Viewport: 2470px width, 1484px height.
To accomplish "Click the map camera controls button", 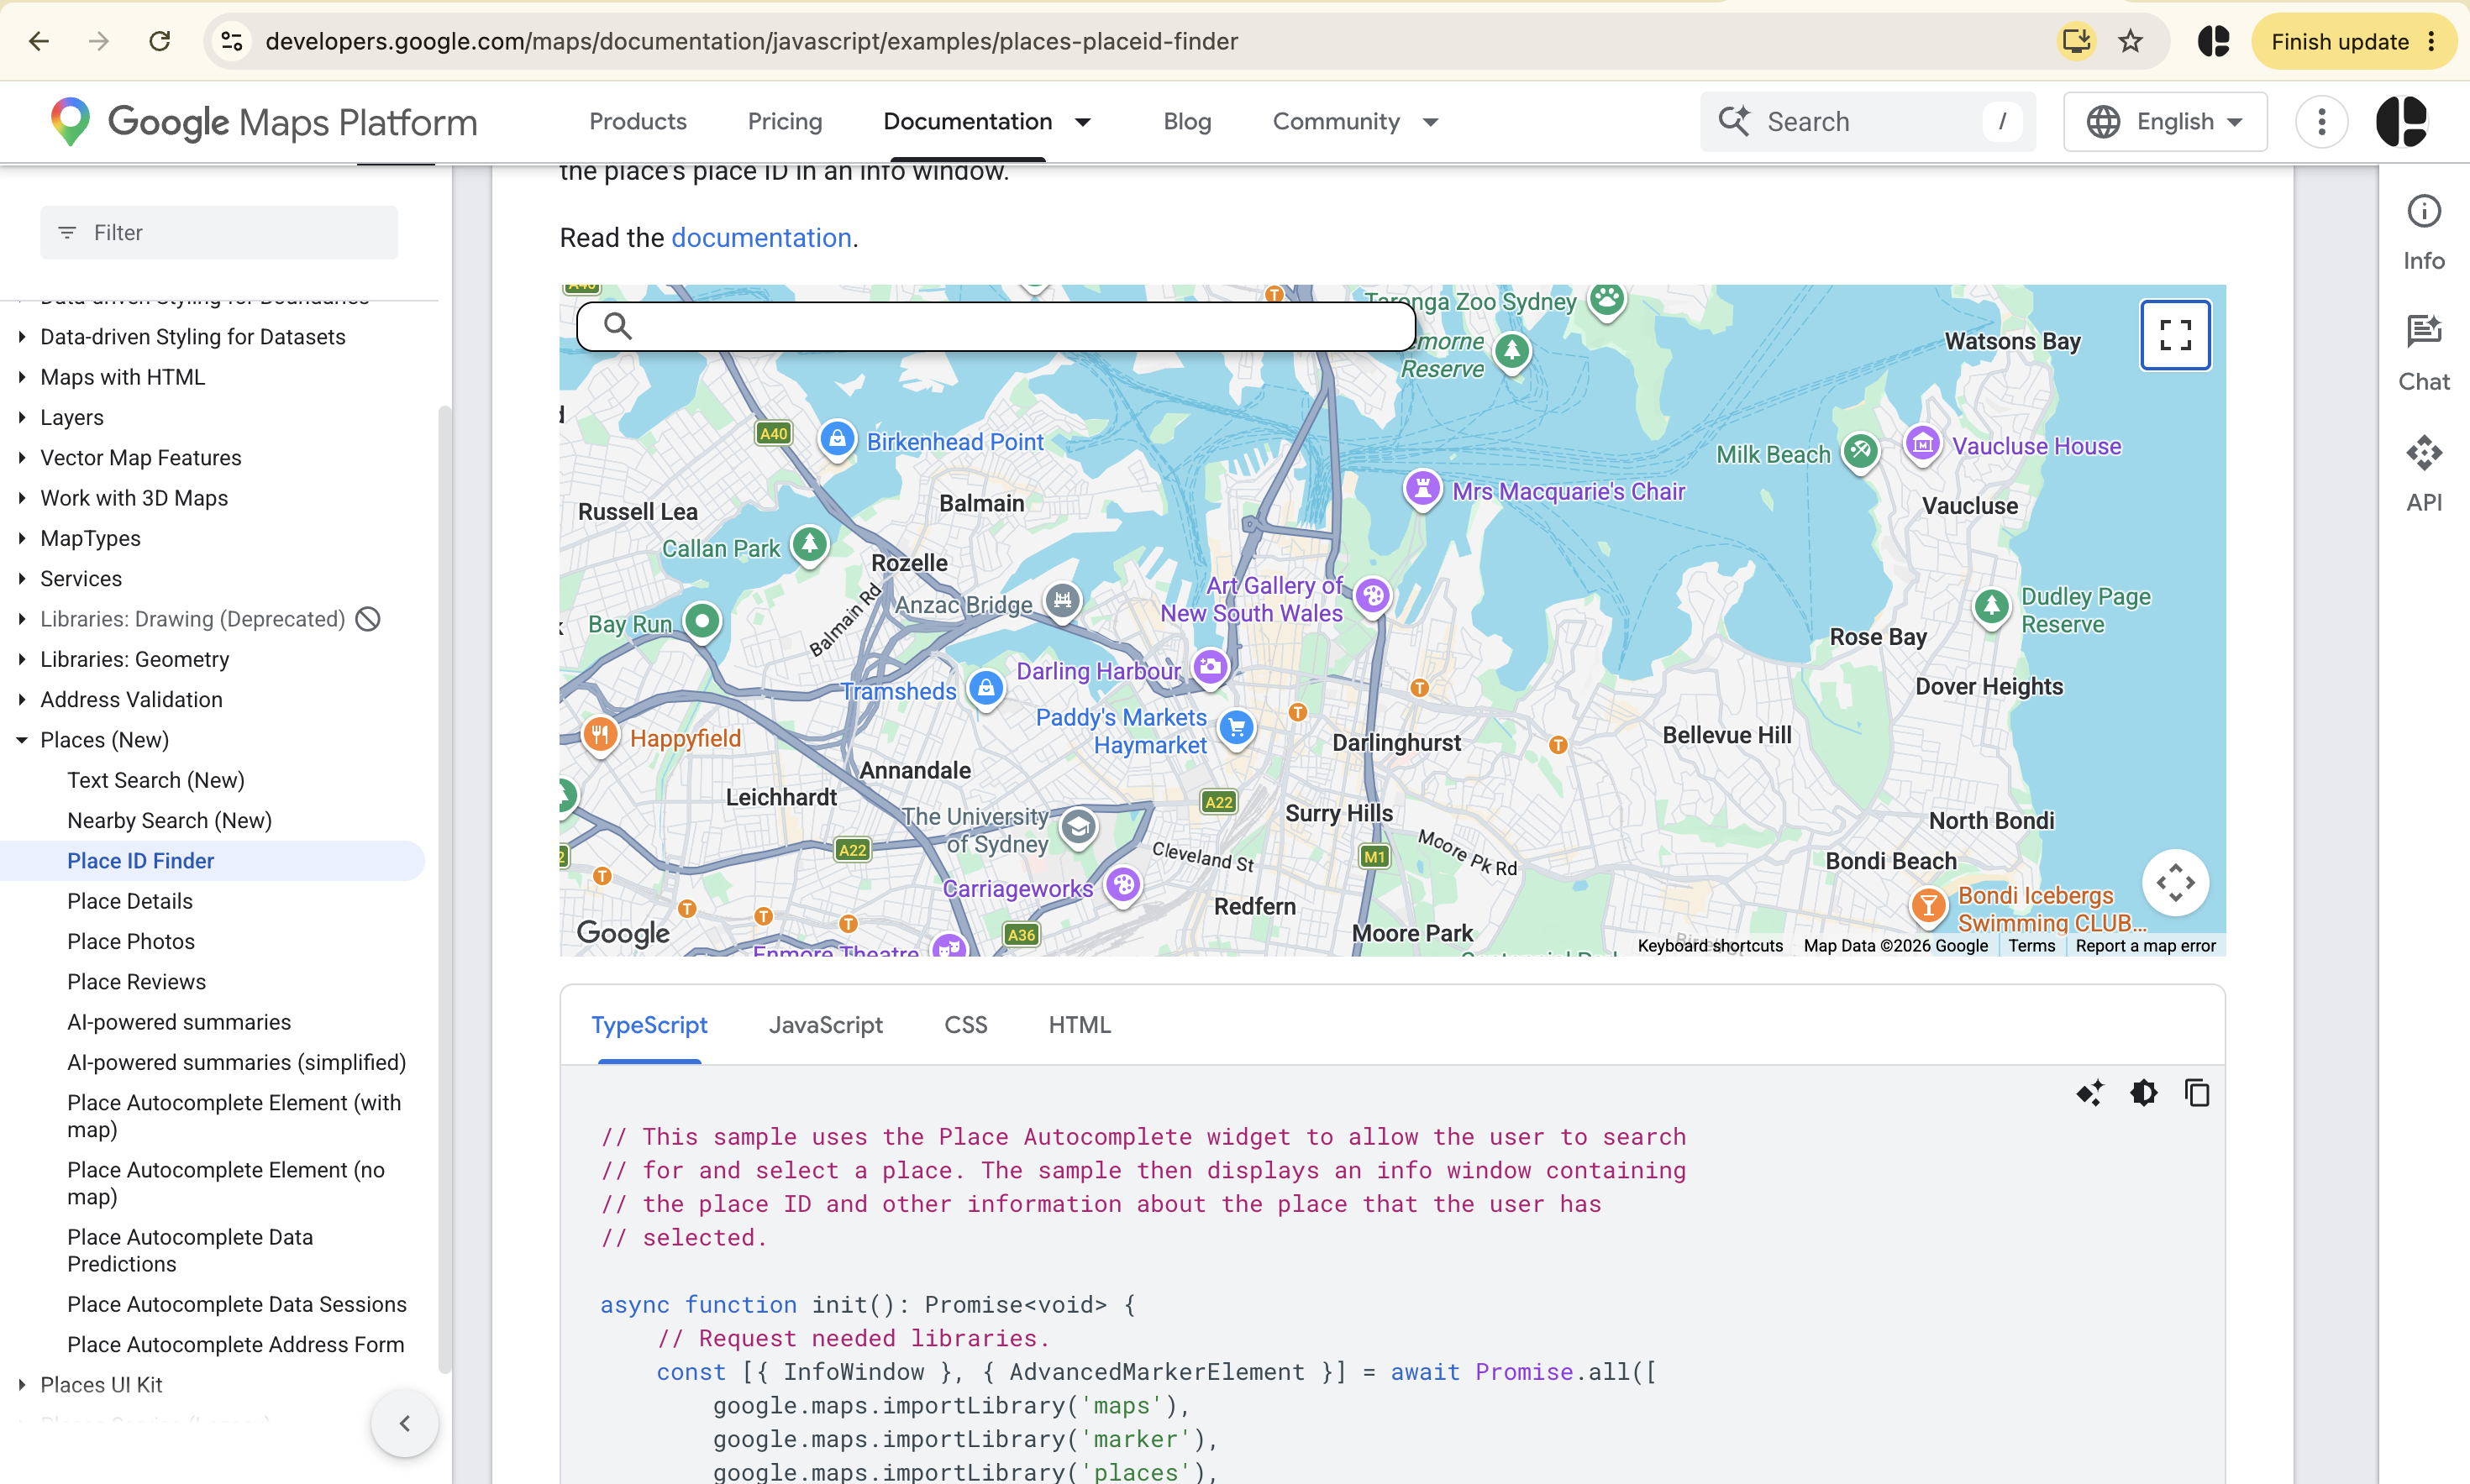I will [x=2175, y=882].
